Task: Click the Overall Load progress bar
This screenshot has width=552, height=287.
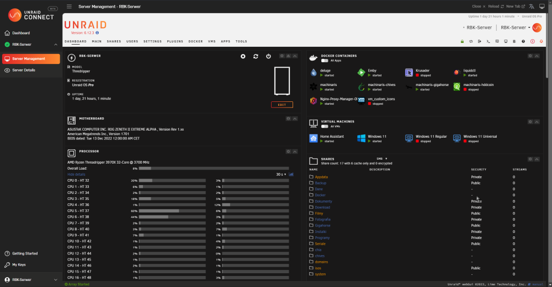Action: (x=214, y=168)
